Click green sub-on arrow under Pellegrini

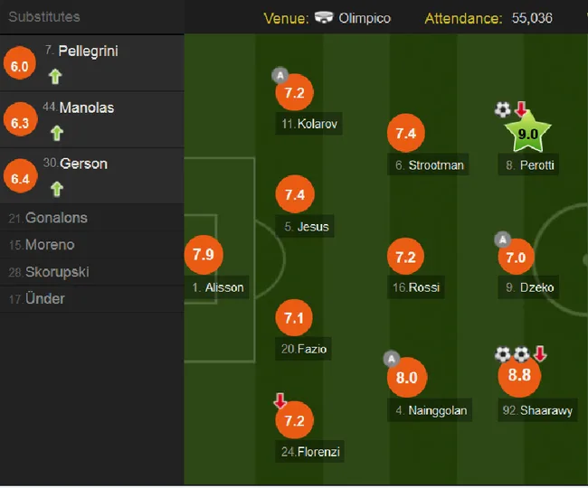(55, 77)
